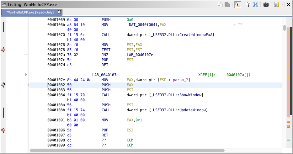Viewport: 293px width, 154px height.
Task: Click the red arrow marker beside POP ESI
Action: coord(3,130)
